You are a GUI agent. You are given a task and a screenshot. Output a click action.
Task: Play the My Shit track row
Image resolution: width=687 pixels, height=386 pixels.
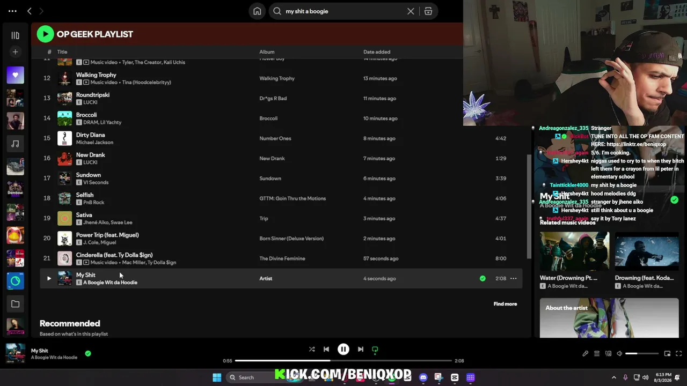coord(49,279)
